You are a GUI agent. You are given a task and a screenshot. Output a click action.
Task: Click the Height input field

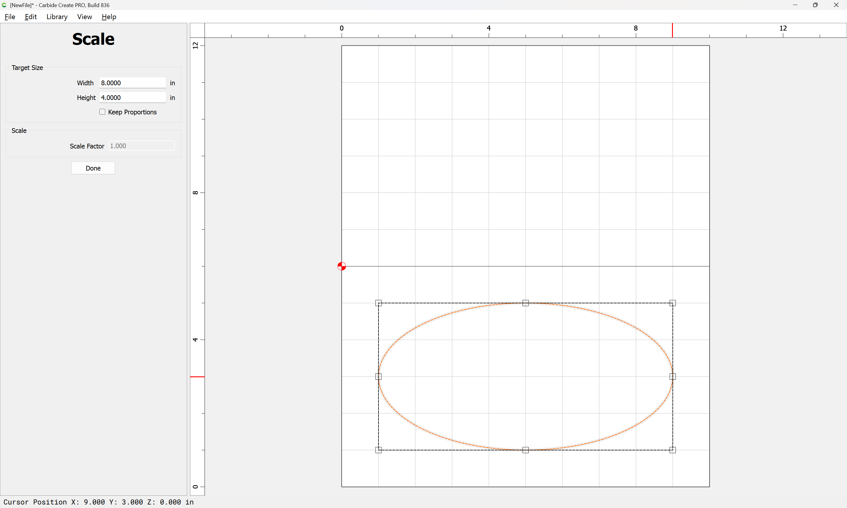(133, 98)
